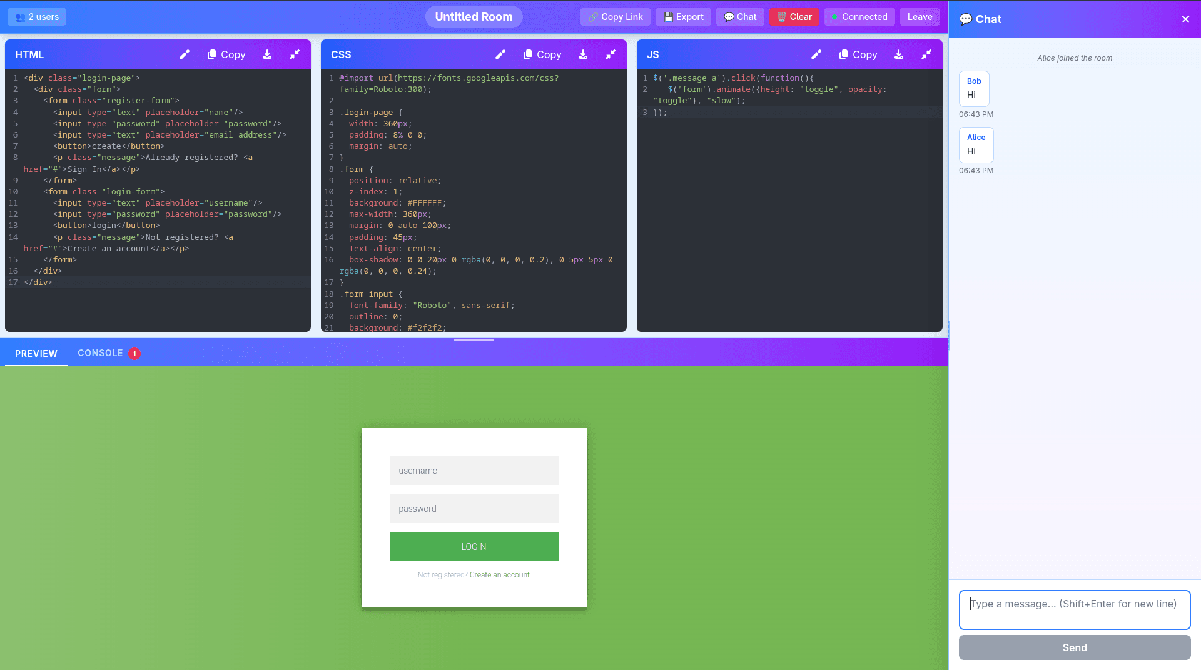Collapse the CSS panel with the arrows icon
The width and height of the screenshot is (1201, 670).
(x=611, y=54)
